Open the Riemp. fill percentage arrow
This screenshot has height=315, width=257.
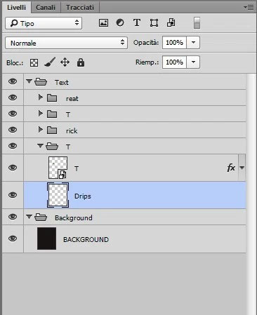pos(193,62)
